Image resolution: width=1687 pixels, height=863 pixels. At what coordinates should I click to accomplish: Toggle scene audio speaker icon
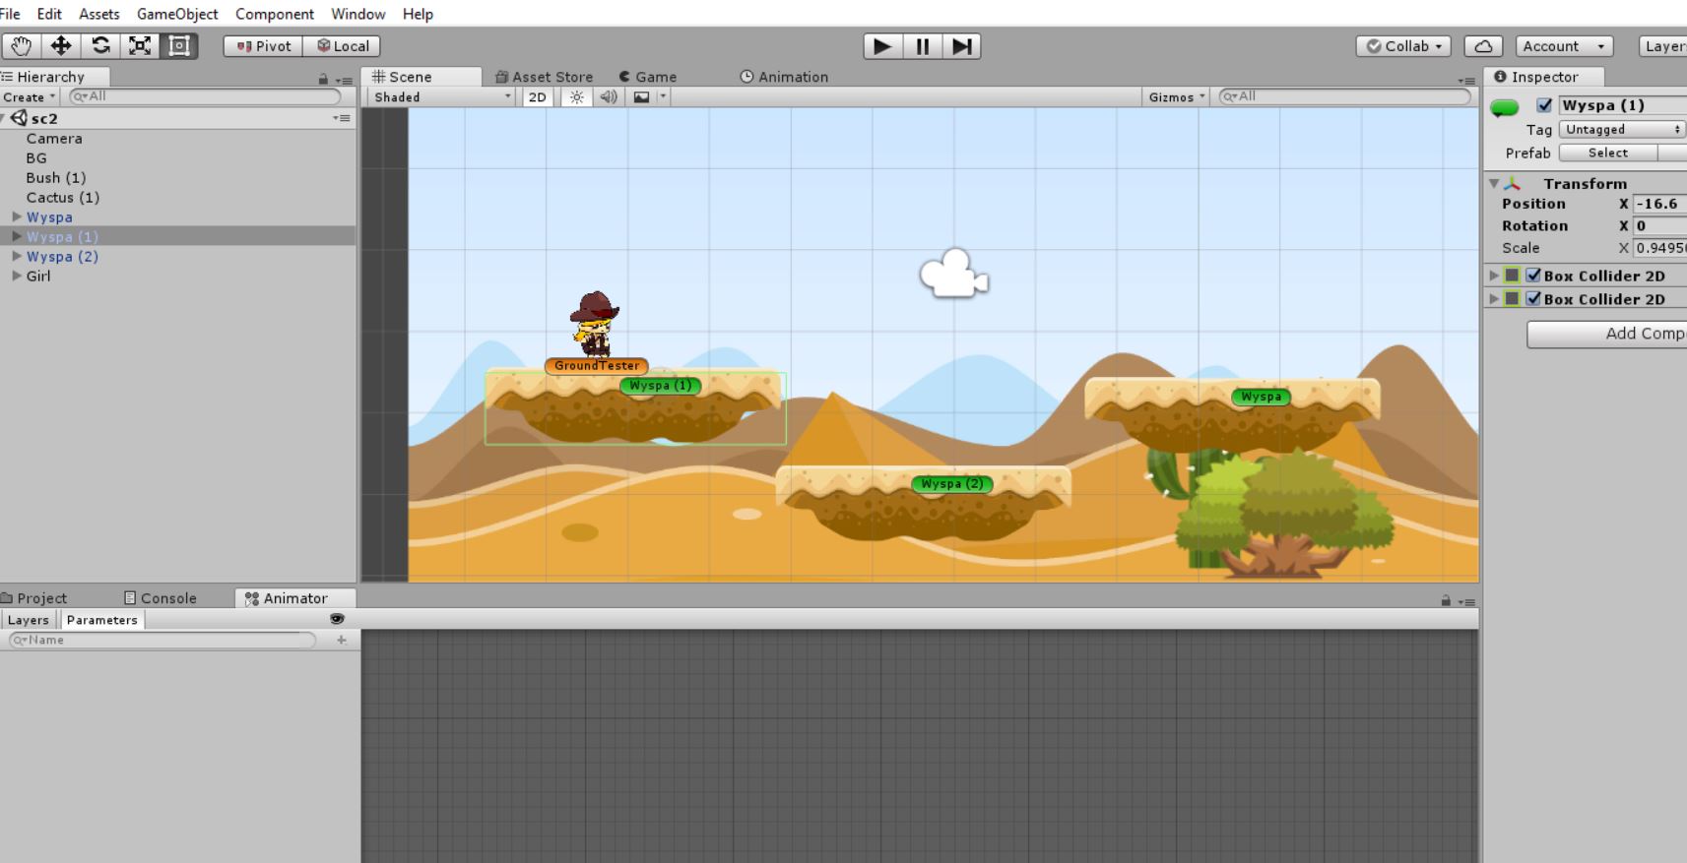pos(609,96)
